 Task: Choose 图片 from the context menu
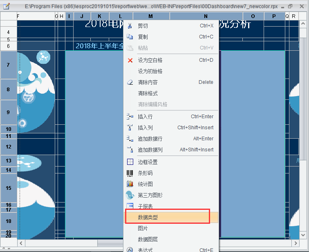(x=171, y=228)
